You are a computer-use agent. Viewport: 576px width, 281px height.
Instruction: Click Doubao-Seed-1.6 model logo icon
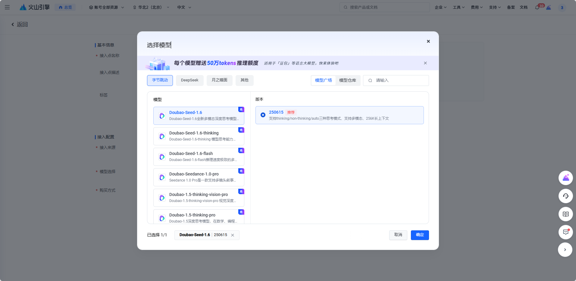pyautogui.click(x=162, y=116)
